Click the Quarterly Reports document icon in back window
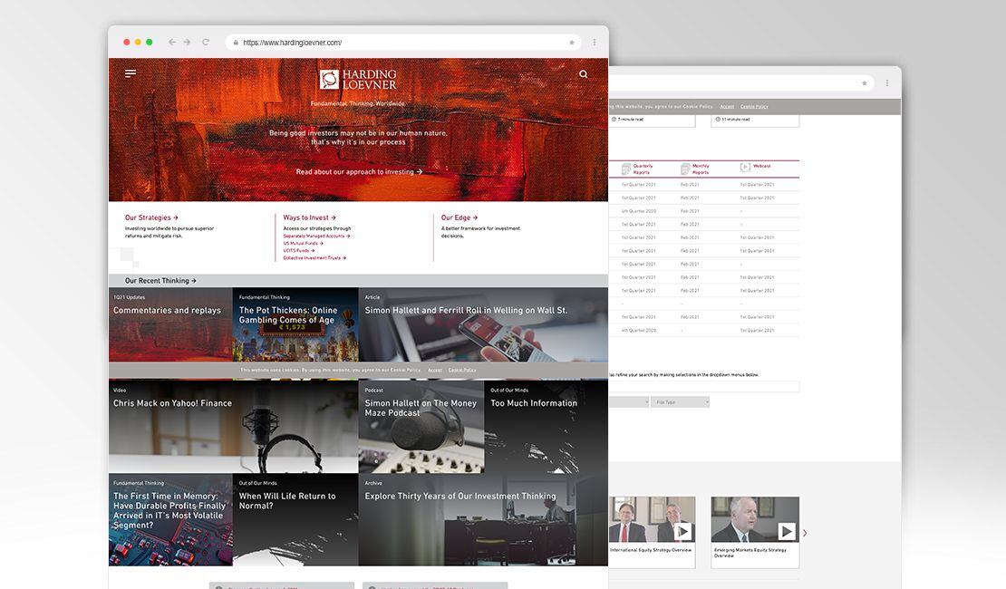This screenshot has height=589, width=1006. point(626,169)
